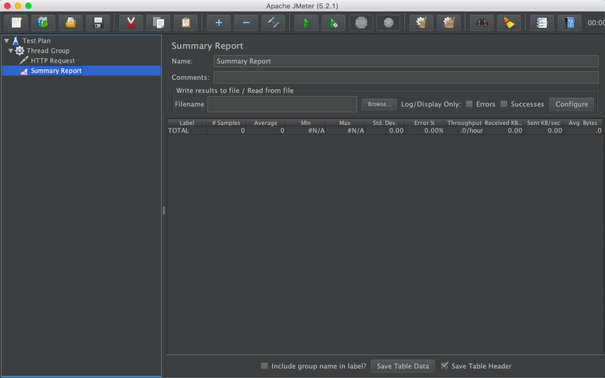This screenshot has width=605, height=378.
Task: Uncheck Save Table Header
Action: (x=445, y=366)
